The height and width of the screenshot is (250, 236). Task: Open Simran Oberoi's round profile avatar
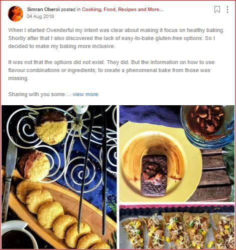point(15,14)
